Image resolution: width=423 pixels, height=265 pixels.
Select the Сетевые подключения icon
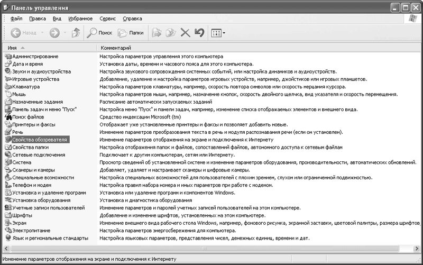8,154
